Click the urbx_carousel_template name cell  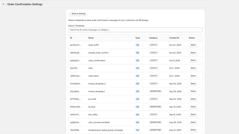(x=99, y=122)
